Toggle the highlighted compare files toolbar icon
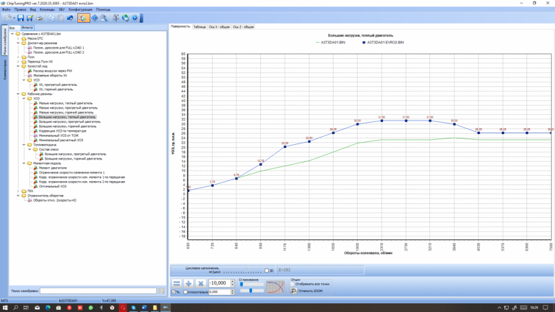Viewport: 555px width, 312px height. coord(82,18)
